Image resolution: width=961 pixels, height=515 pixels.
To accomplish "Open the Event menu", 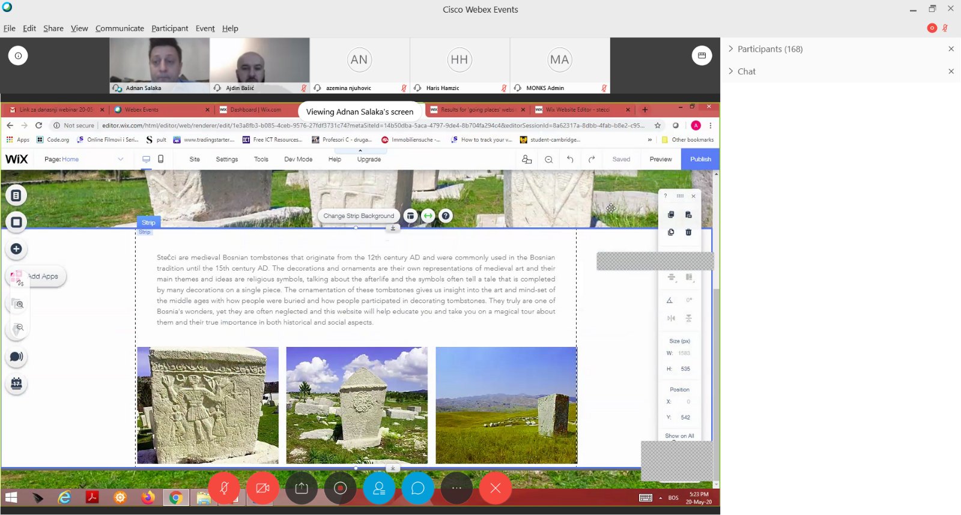I will [205, 28].
